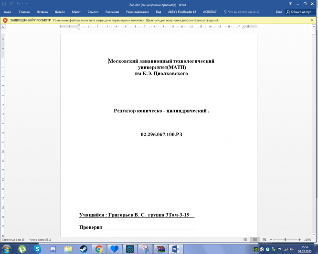Switch to Web Layout view icon

click(264, 240)
